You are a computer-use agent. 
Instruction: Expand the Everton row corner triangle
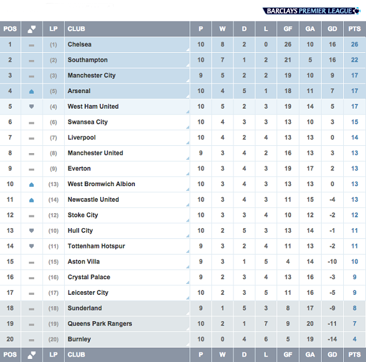tap(188, 173)
